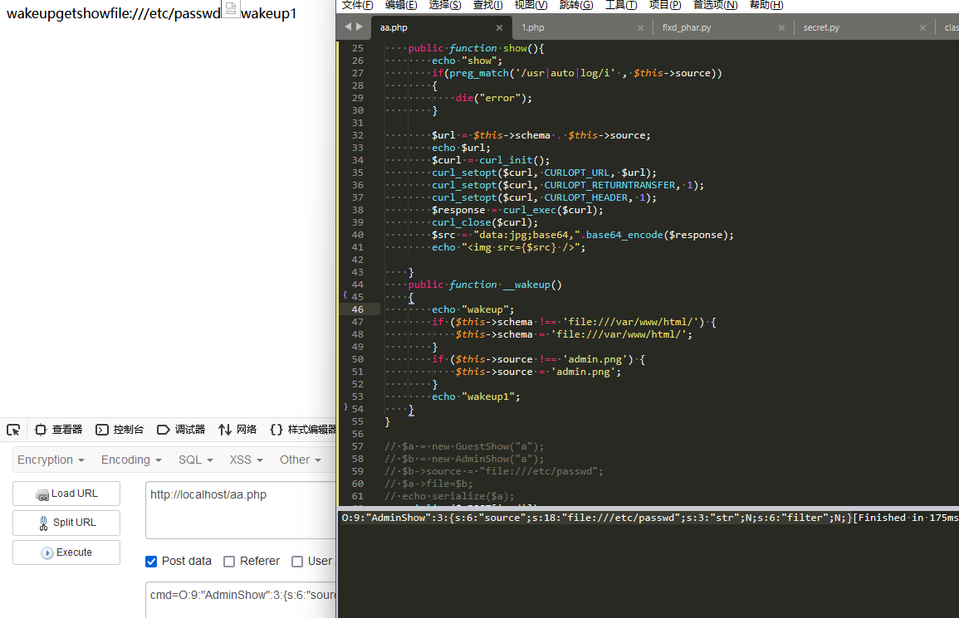The width and height of the screenshot is (959, 618).
Task: Click 'base64_encode' on line 40
Action: coord(624,235)
